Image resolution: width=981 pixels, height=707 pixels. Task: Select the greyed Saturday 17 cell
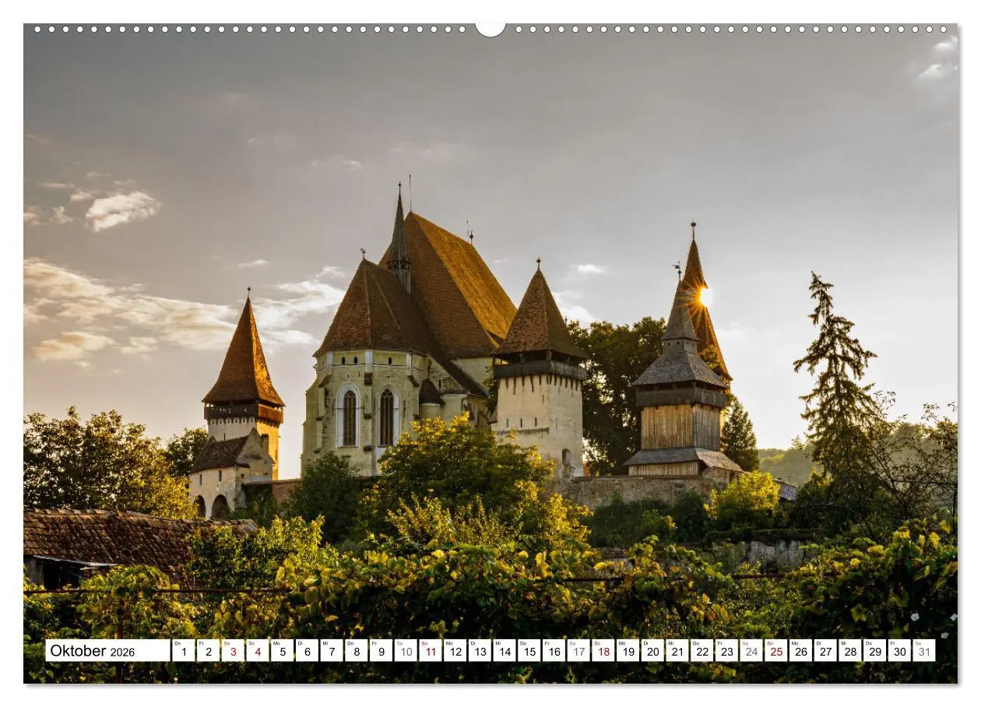point(578,651)
